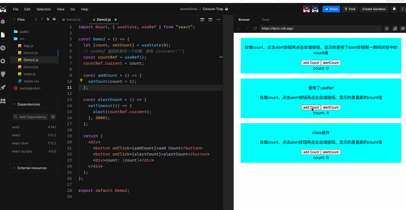Open the notifications bell
The width and height of the screenshot is (406, 210).
click(394, 9)
